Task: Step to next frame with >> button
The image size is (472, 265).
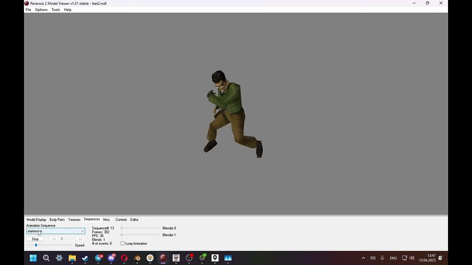Action: pyautogui.click(x=80, y=239)
